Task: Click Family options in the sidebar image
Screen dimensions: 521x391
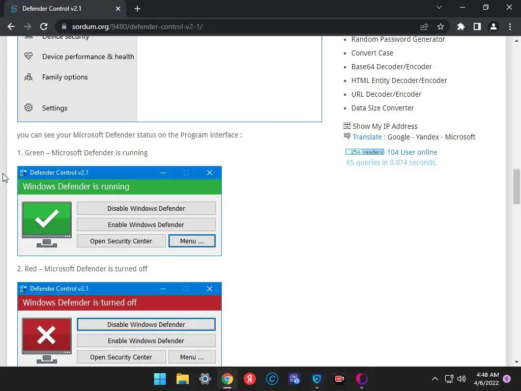Action: click(65, 77)
